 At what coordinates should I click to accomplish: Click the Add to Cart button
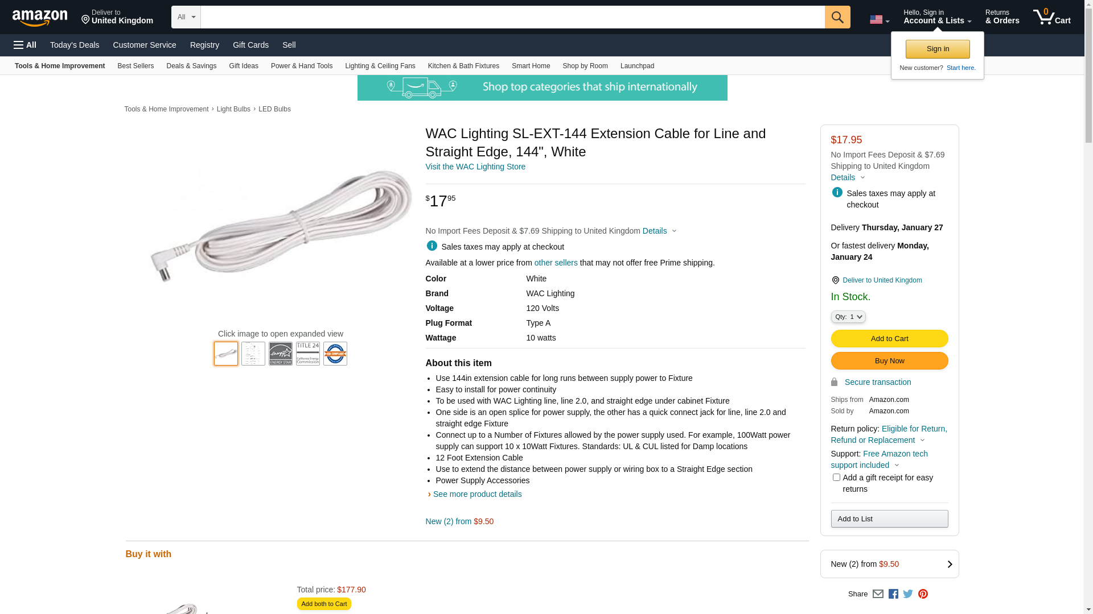(889, 339)
